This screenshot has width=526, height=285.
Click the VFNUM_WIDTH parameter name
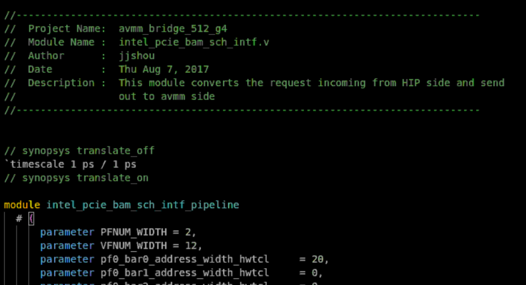click(x=133, y=246)
